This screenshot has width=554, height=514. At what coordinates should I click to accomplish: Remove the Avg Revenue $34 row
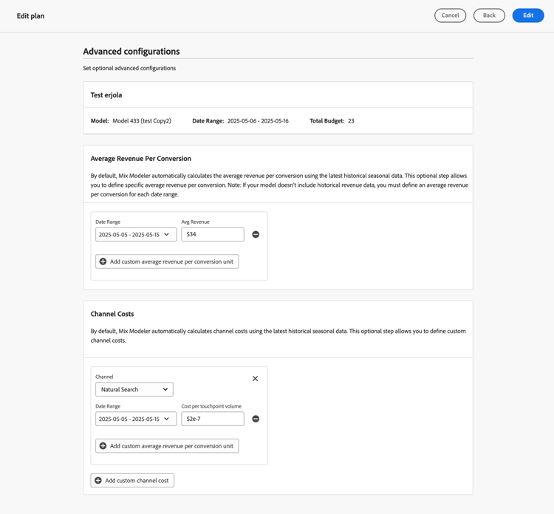(256, 235)
